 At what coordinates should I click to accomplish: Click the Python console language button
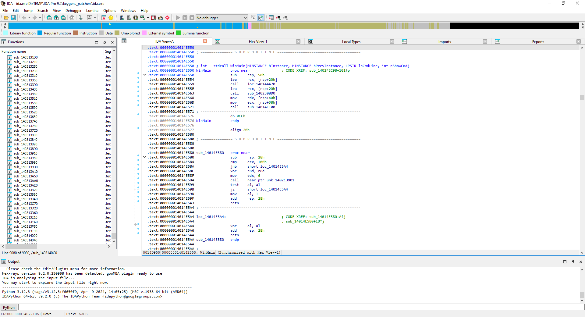(9, 308)
